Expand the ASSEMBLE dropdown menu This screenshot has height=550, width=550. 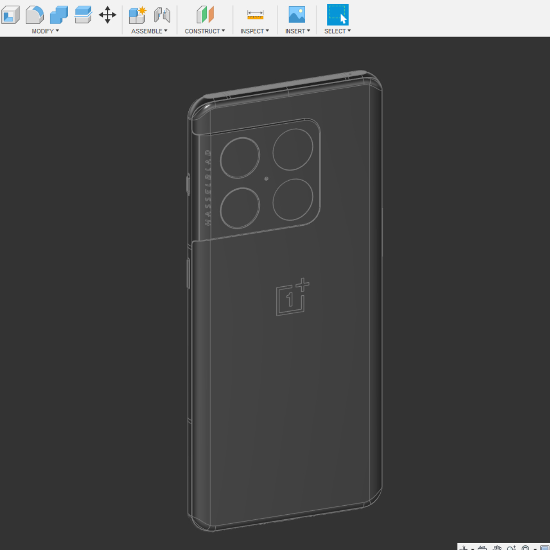click(x=149, y=31)
